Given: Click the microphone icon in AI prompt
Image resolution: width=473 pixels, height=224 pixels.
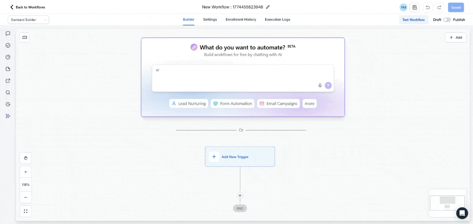Looking at the screenshot, I should point(320,85).
